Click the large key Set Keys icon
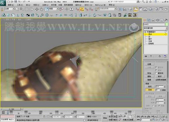Image resolution: width=169 pixels, height=122 pixels. (x=105, y=118)
